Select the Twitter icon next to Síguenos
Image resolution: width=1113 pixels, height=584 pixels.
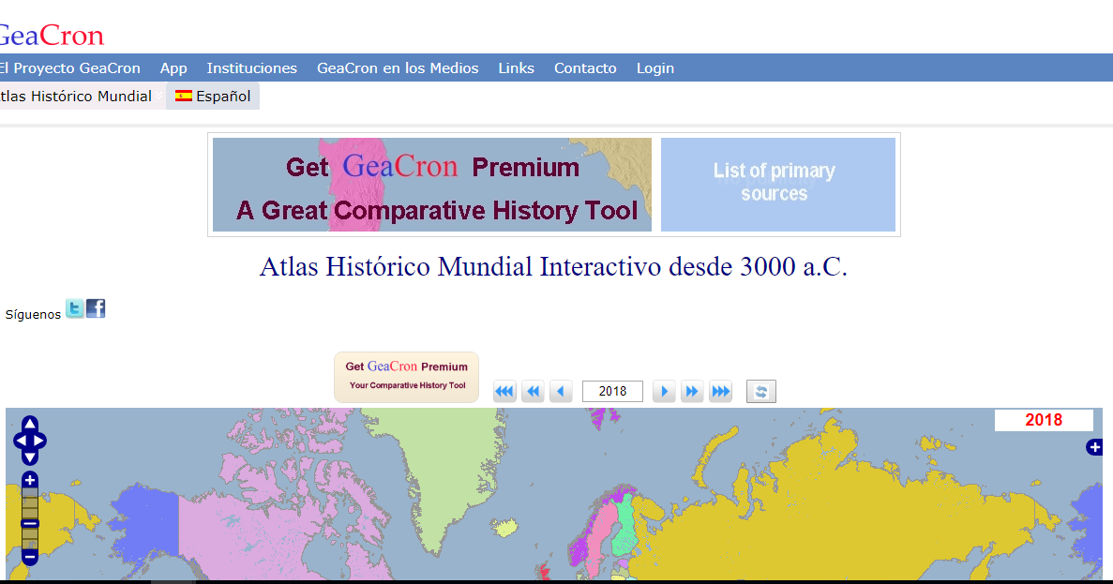[73, 307]
